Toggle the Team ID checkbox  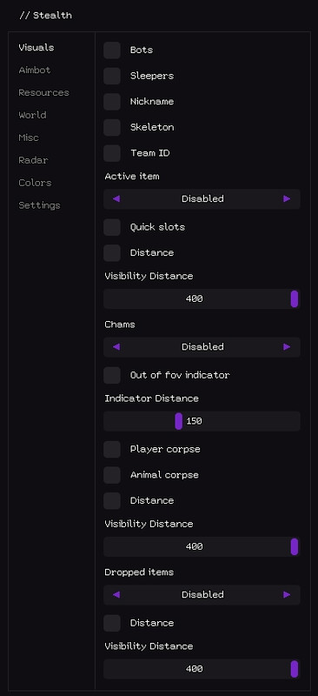click(x=112, y=153)
